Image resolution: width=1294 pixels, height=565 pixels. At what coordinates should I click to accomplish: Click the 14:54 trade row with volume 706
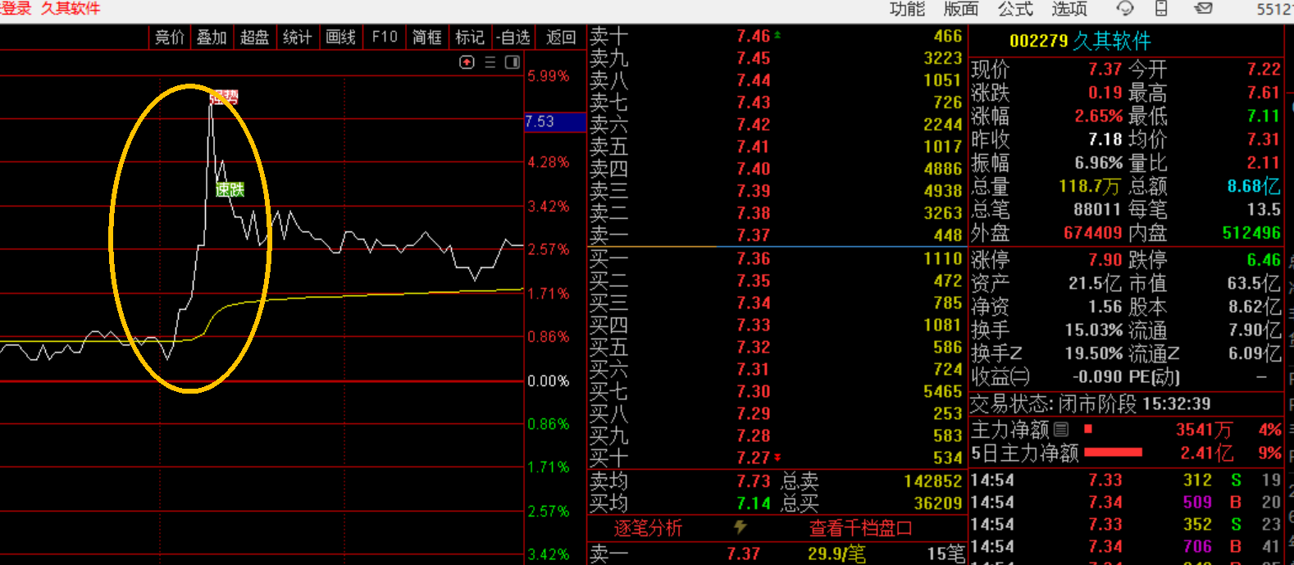click(x=1125, y=546)
